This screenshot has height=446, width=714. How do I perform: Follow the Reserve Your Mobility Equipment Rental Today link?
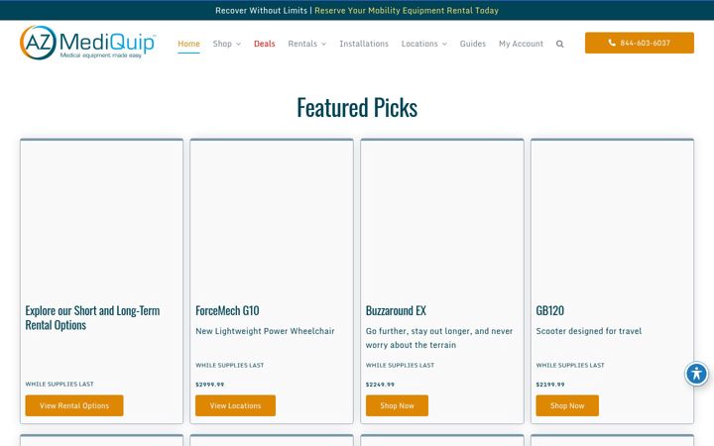tap(407, 11)
